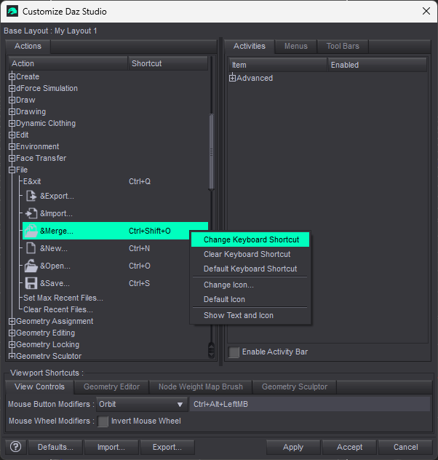Click the Save floppy disk icon

(x=31, y=283)
